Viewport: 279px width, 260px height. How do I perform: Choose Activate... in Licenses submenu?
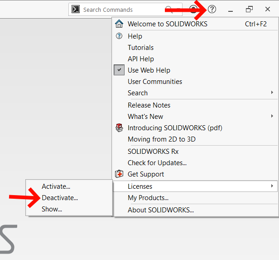click(x=56, y=186)
